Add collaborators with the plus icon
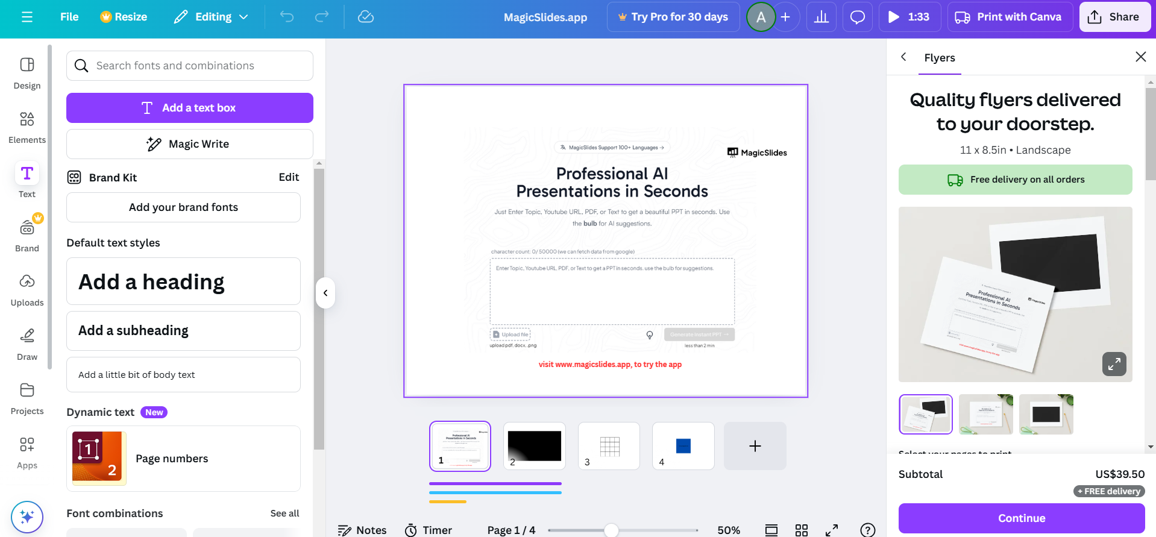This screenshot has height=537, width=1156. coord(785,17)
